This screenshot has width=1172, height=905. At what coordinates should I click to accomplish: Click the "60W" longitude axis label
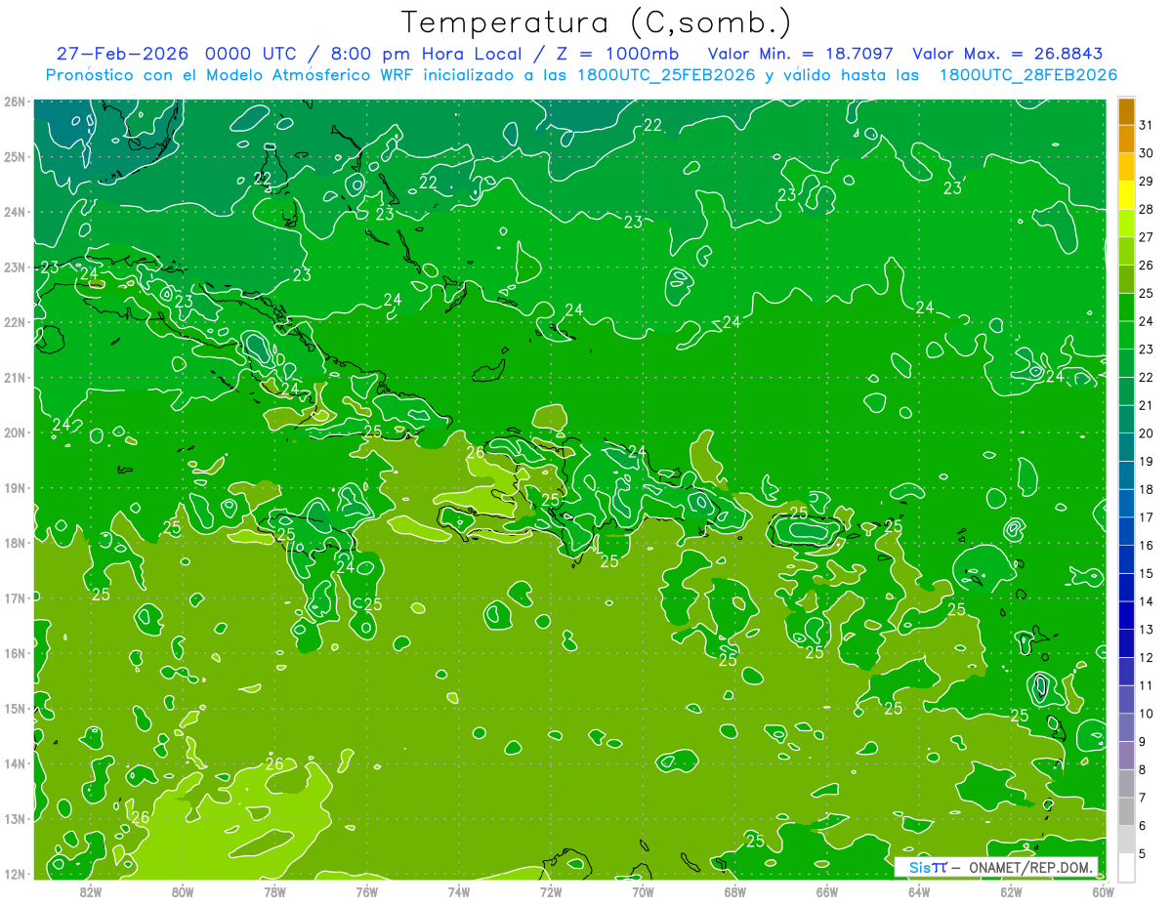[1104, 891]
